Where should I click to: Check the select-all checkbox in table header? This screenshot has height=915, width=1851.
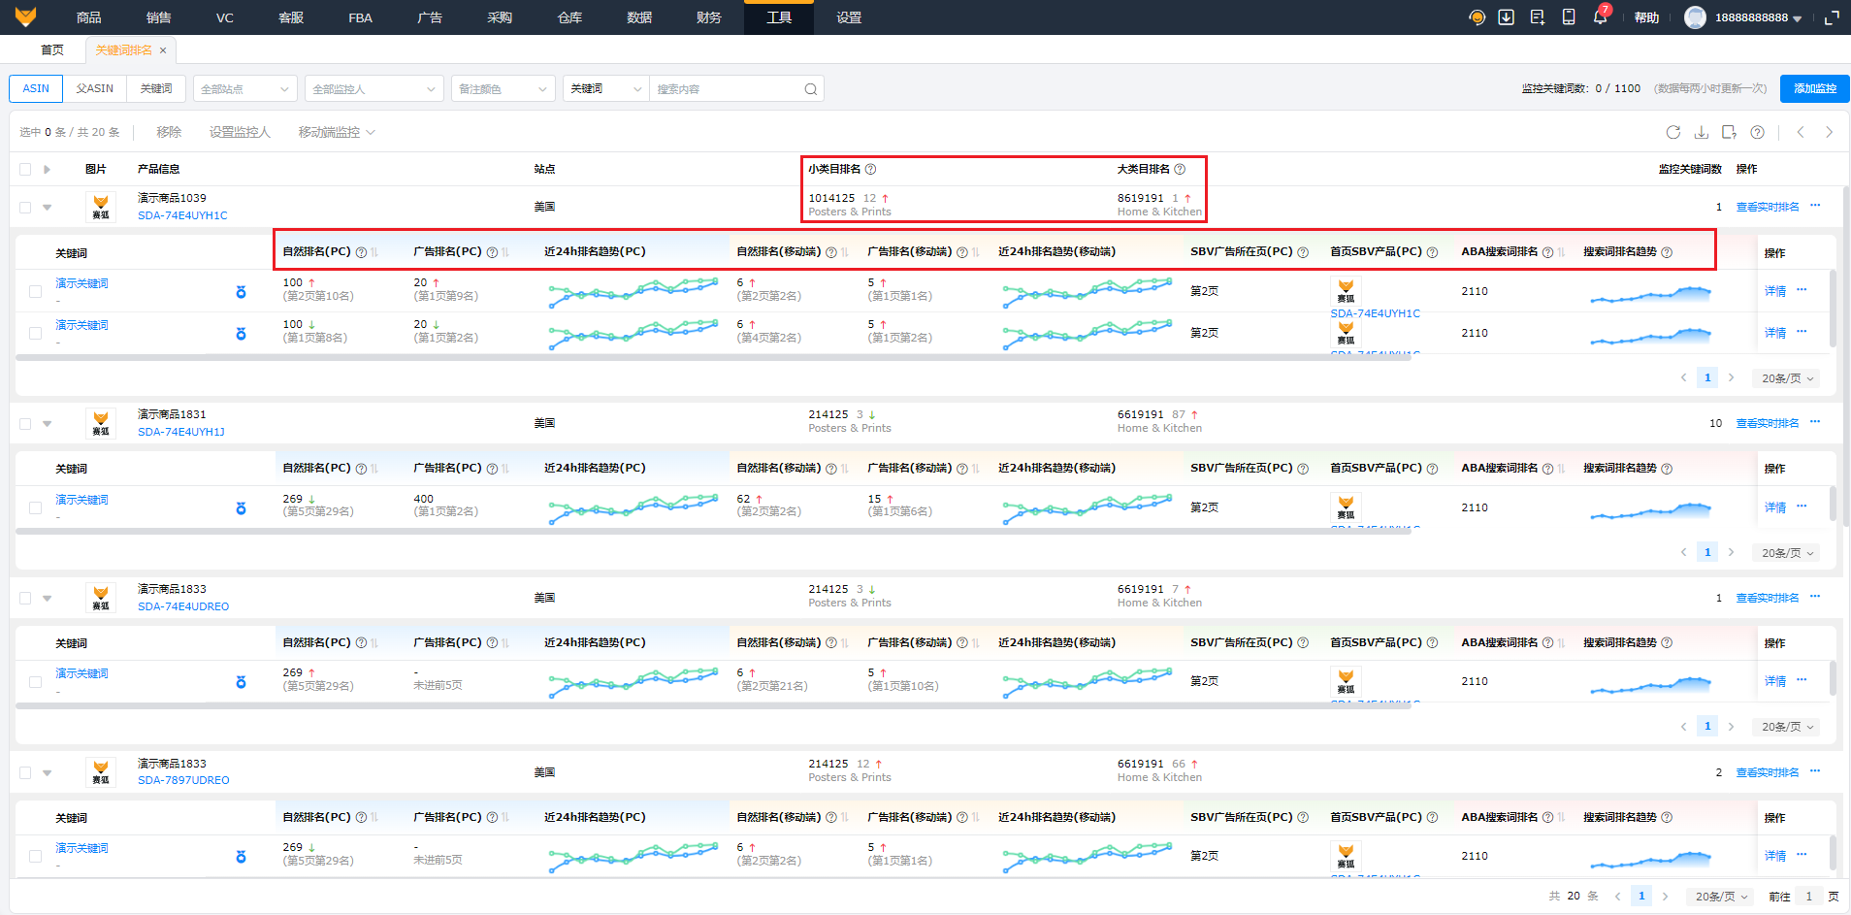tap(25, 169)
